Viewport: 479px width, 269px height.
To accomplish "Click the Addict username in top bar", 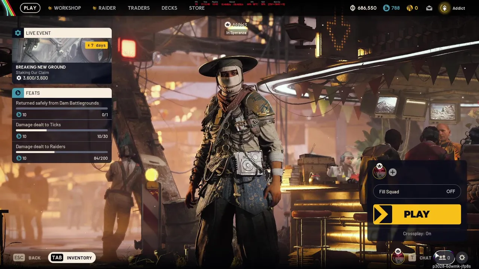I will pos(459,8).
